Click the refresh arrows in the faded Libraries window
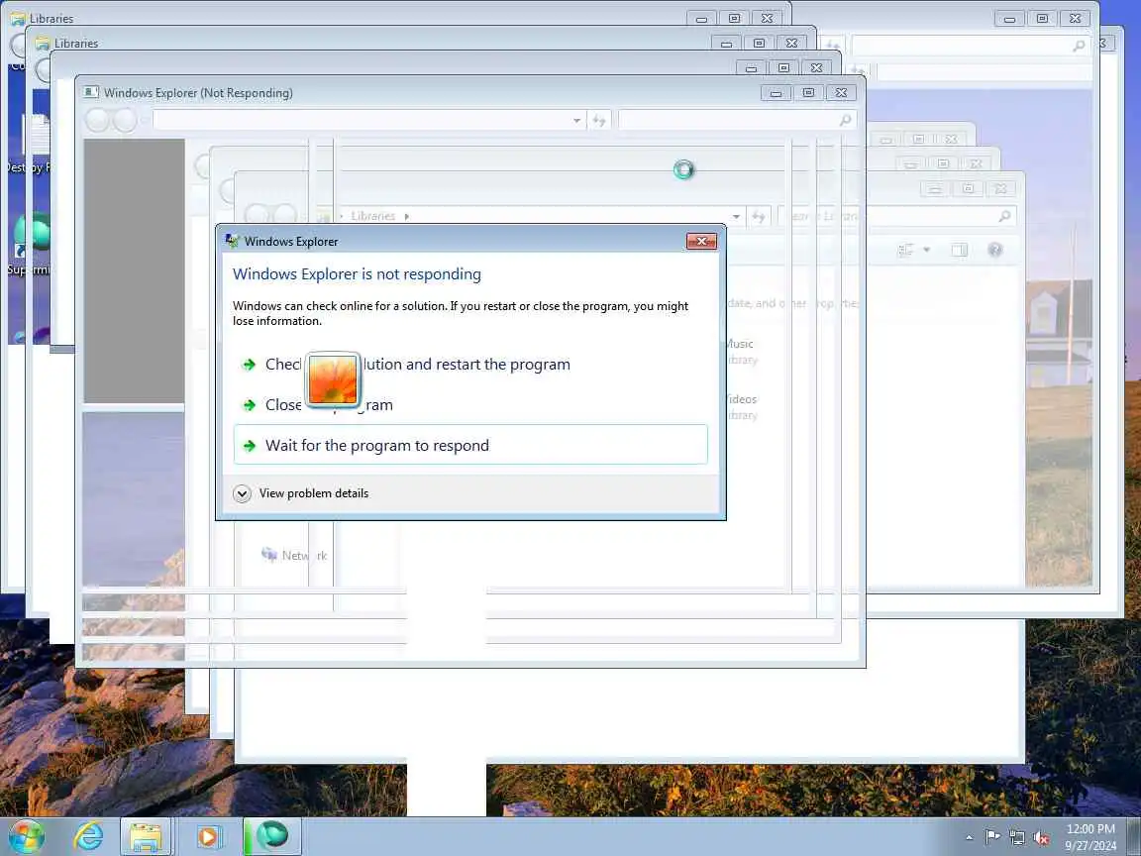This screenshot has height=856, width=1141. pos(759,216)
